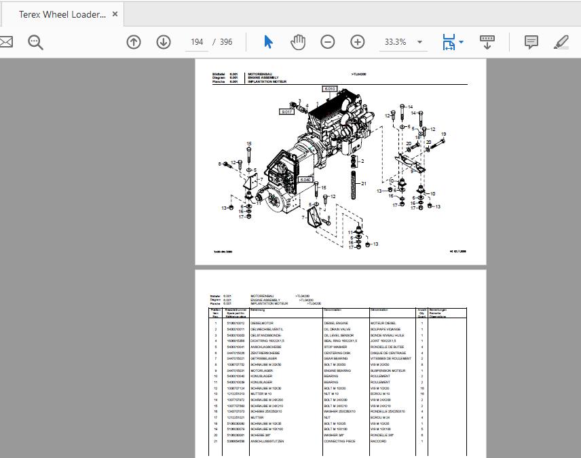Zoom in on the document
Screen dimensions: 581x458
tap(357, 41)
